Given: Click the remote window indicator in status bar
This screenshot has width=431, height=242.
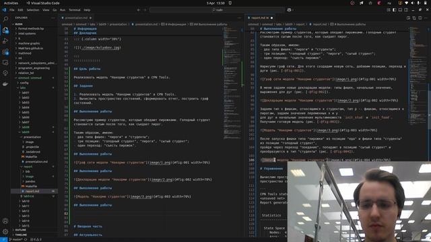Looking at the screenshot, I should (3, 239).
